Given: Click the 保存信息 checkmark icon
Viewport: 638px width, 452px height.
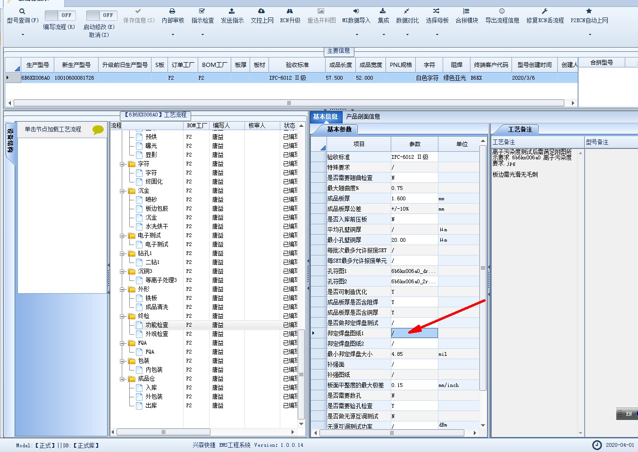Looking at the screenshot, I should click(138, 11).
